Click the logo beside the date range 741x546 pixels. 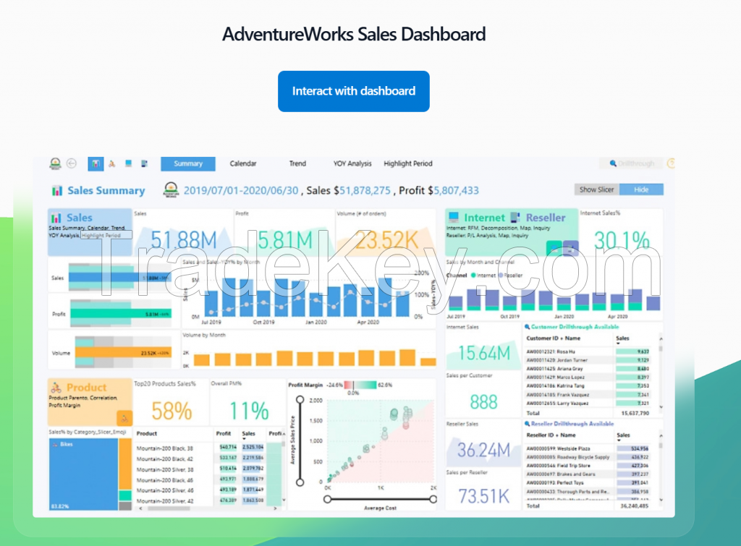tap(171, 190)
